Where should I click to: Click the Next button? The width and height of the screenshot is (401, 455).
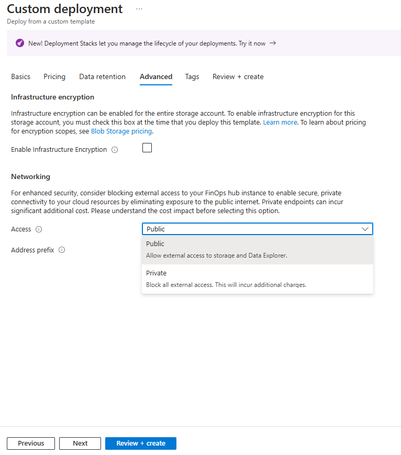pyautogui.click(x=80, y=443)
